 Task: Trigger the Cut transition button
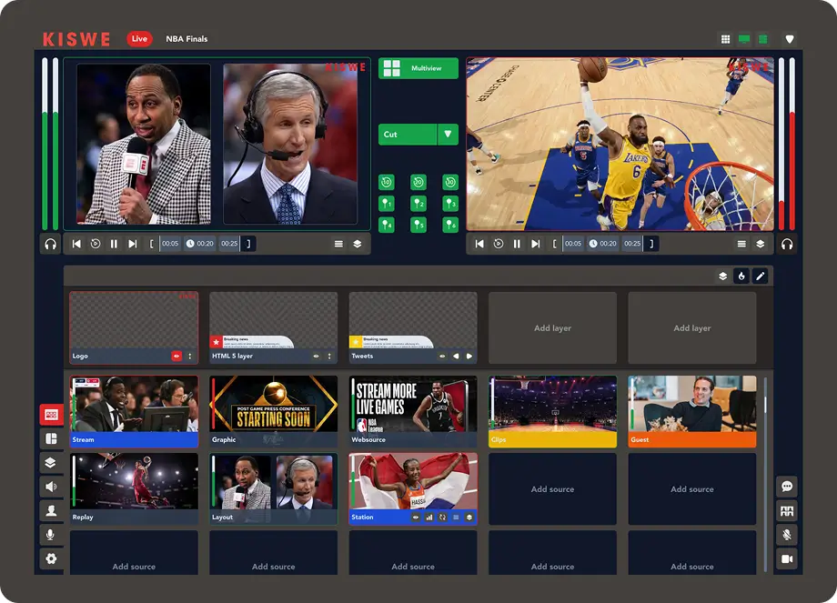pyautogui.click(x=408, y=135)
